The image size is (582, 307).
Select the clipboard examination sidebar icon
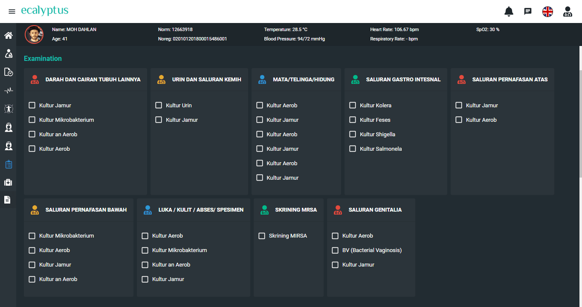9,164
